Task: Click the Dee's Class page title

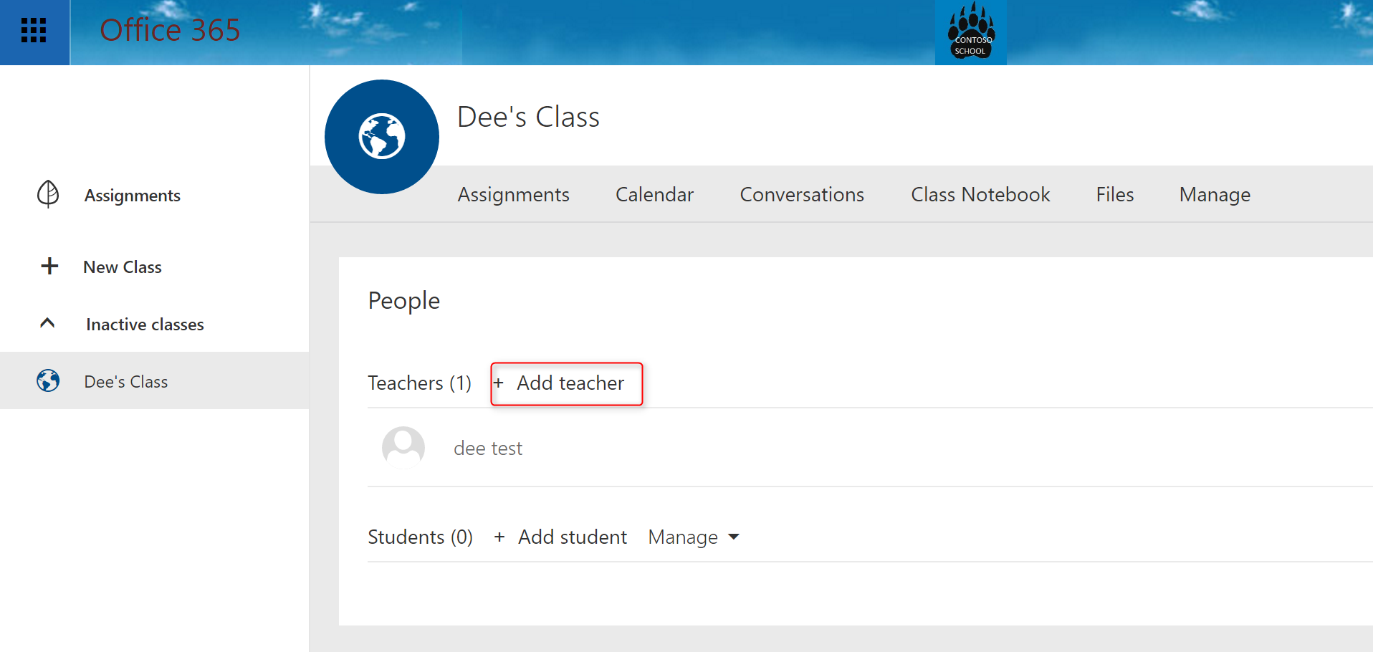Action: (x=528, y=117)
